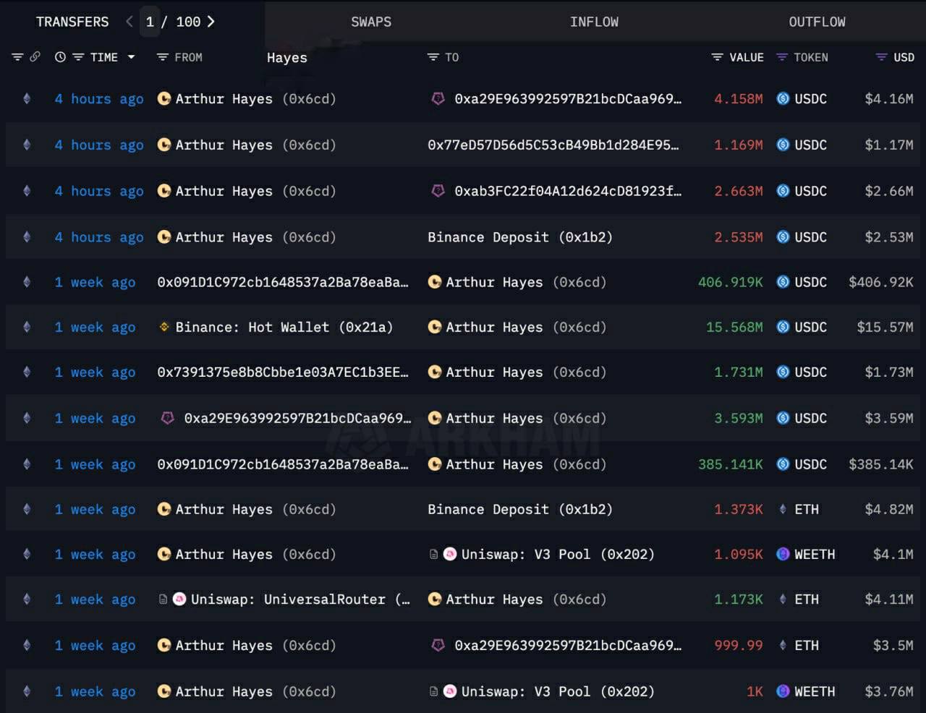
Task: Open the chain filter icon in header
Action: pyautogui.click(x=17, y=57)
